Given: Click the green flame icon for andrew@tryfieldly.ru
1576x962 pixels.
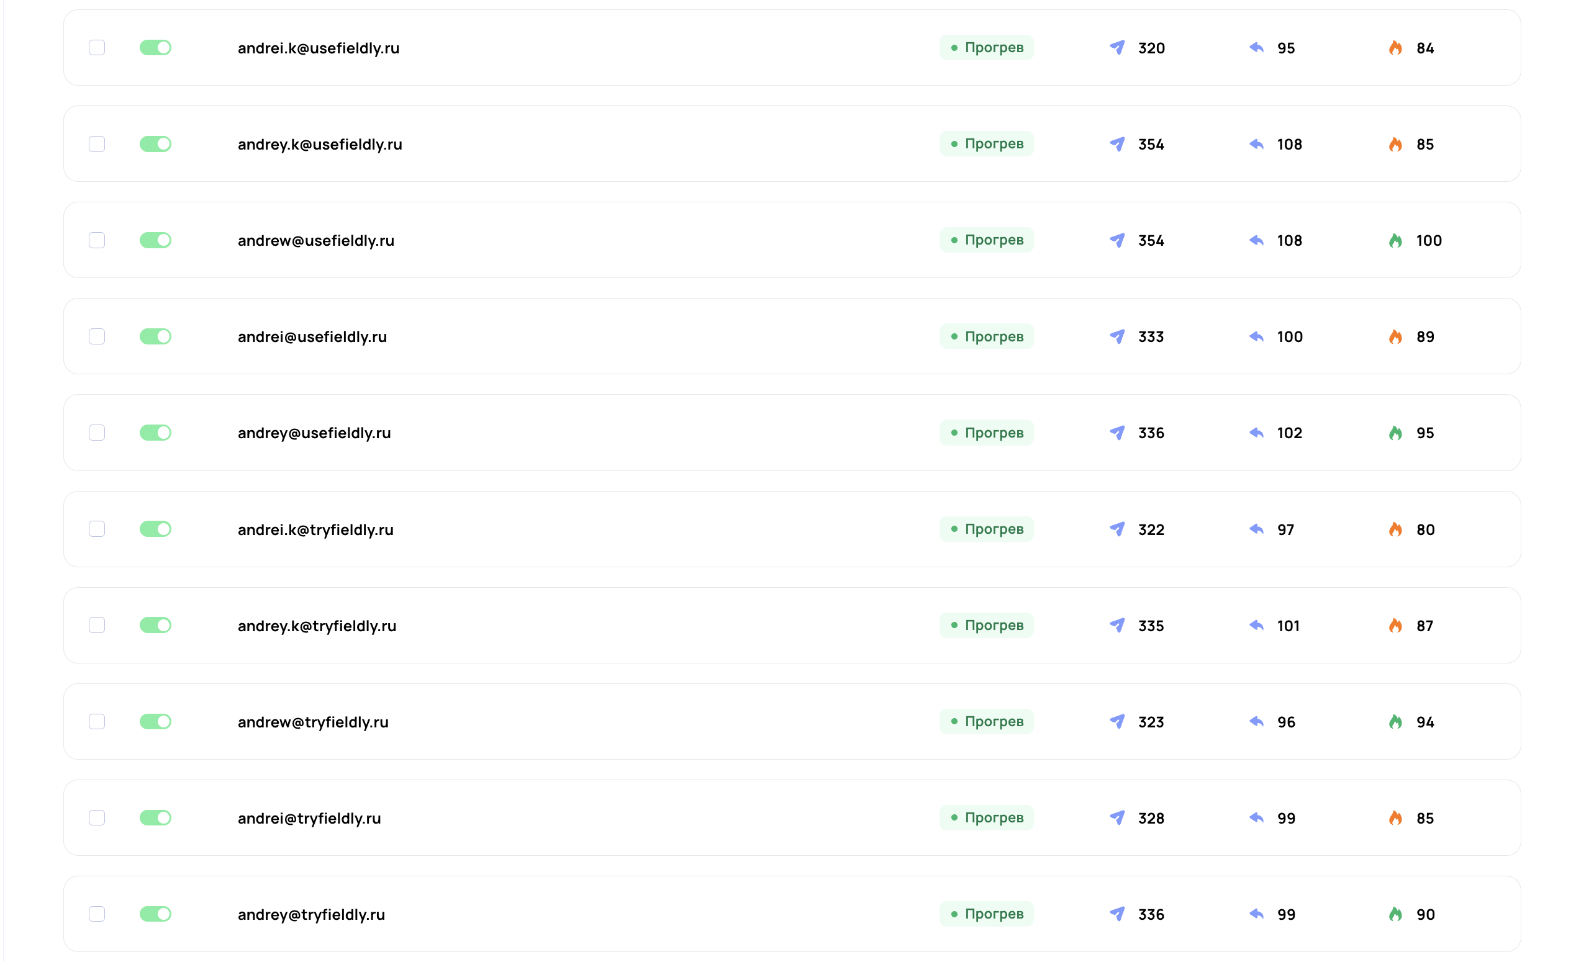Looking at the screenshot, I should [1395, 722].
